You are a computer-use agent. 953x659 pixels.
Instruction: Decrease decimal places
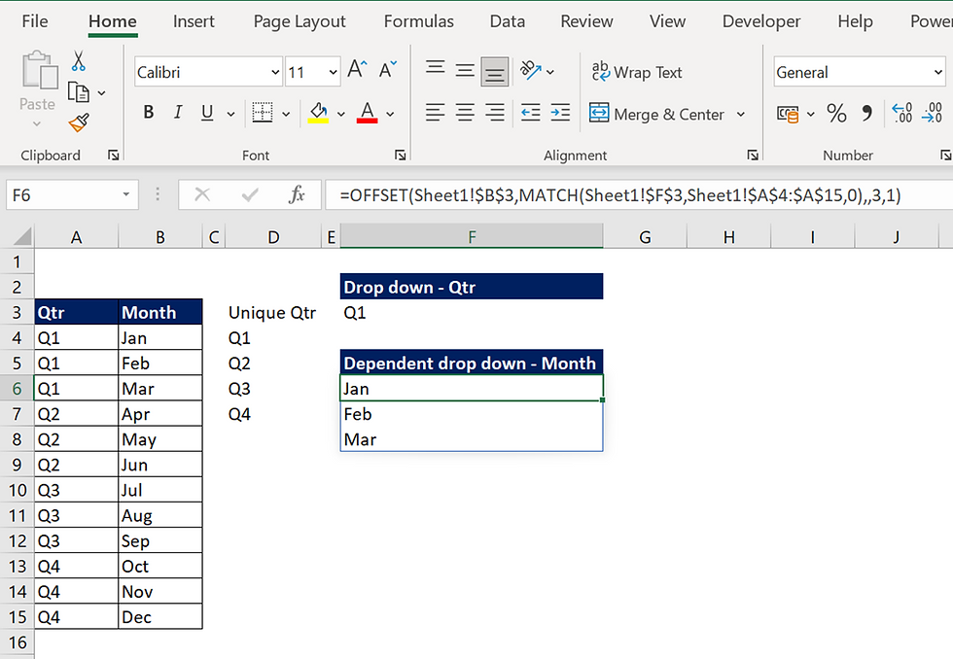(933, 113)
